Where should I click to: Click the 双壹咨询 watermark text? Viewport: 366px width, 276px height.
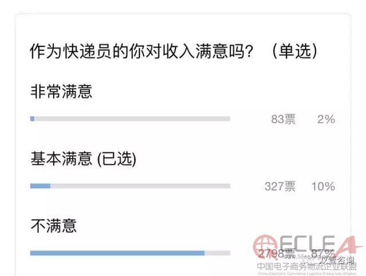[342, 259]
